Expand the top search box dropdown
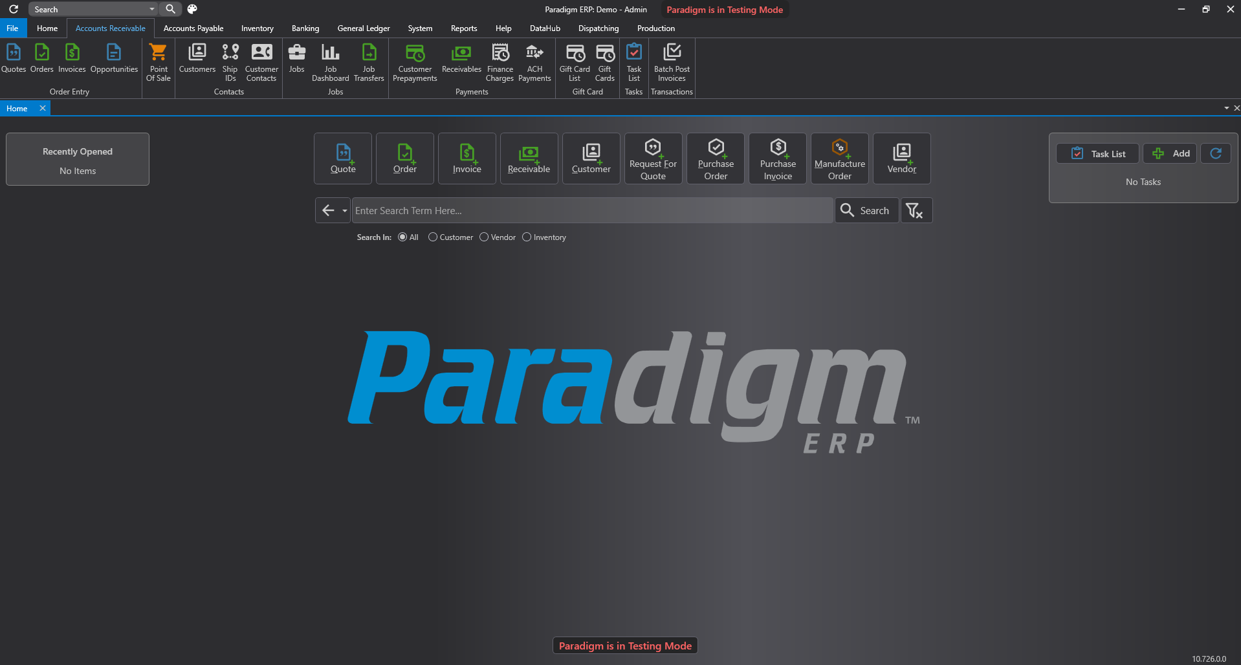This screenshot has width=1241, height=665. pyautogui.click(x=152, y=9)
